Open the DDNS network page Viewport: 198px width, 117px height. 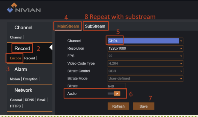tap(29, 100)
